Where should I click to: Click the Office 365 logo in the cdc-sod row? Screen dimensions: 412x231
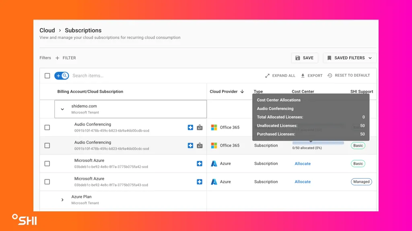click(214, 146)
